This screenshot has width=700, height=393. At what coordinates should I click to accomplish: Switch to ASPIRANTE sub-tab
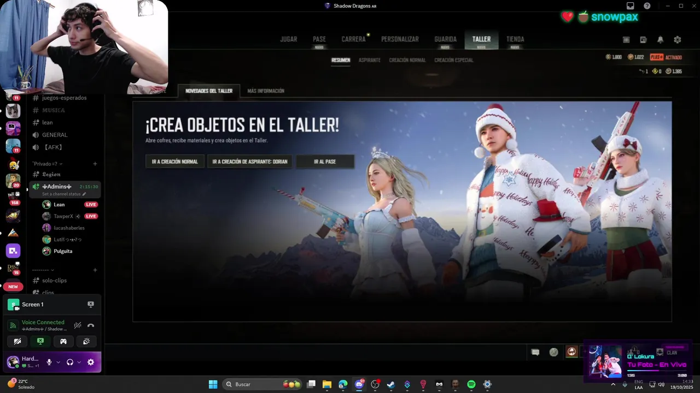369,60
